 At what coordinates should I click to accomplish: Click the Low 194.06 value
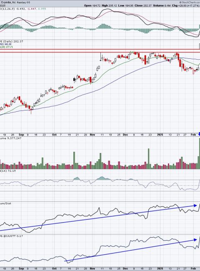tap(126, 5)
